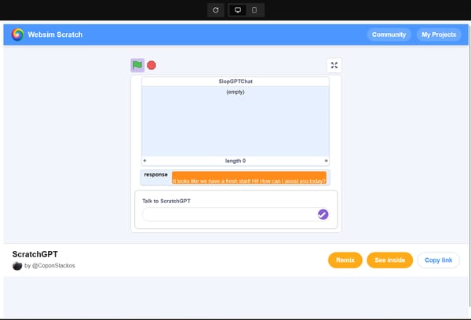This screenshot has width=471, height=320.
Task: Click the plus at the list's bottom left
Action: (x=144, y=161)
